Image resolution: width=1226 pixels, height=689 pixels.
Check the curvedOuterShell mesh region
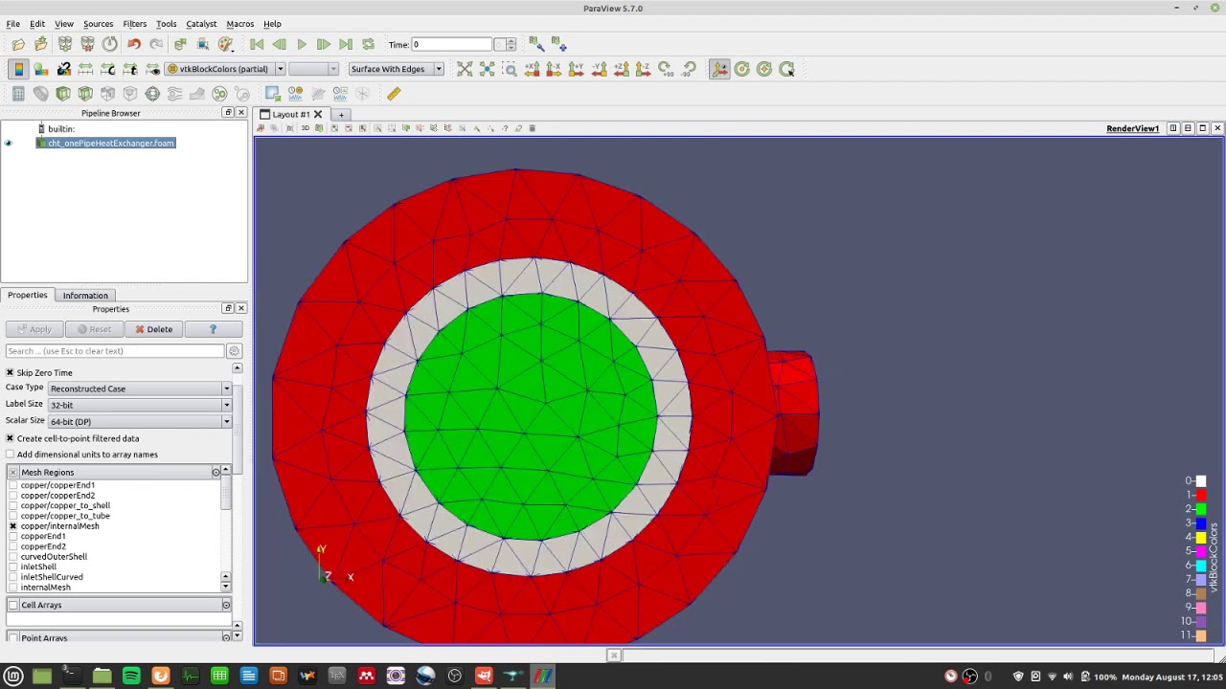13,557
